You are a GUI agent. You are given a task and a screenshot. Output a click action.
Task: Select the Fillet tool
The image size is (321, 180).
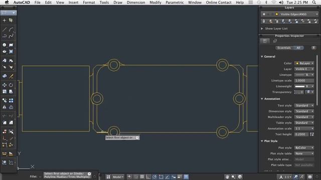[x=5, y=122]
